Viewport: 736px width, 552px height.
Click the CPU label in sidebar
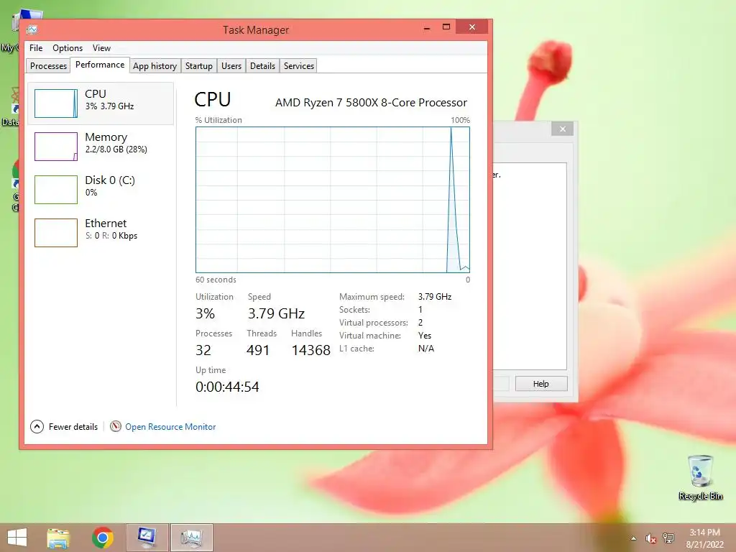96,94
